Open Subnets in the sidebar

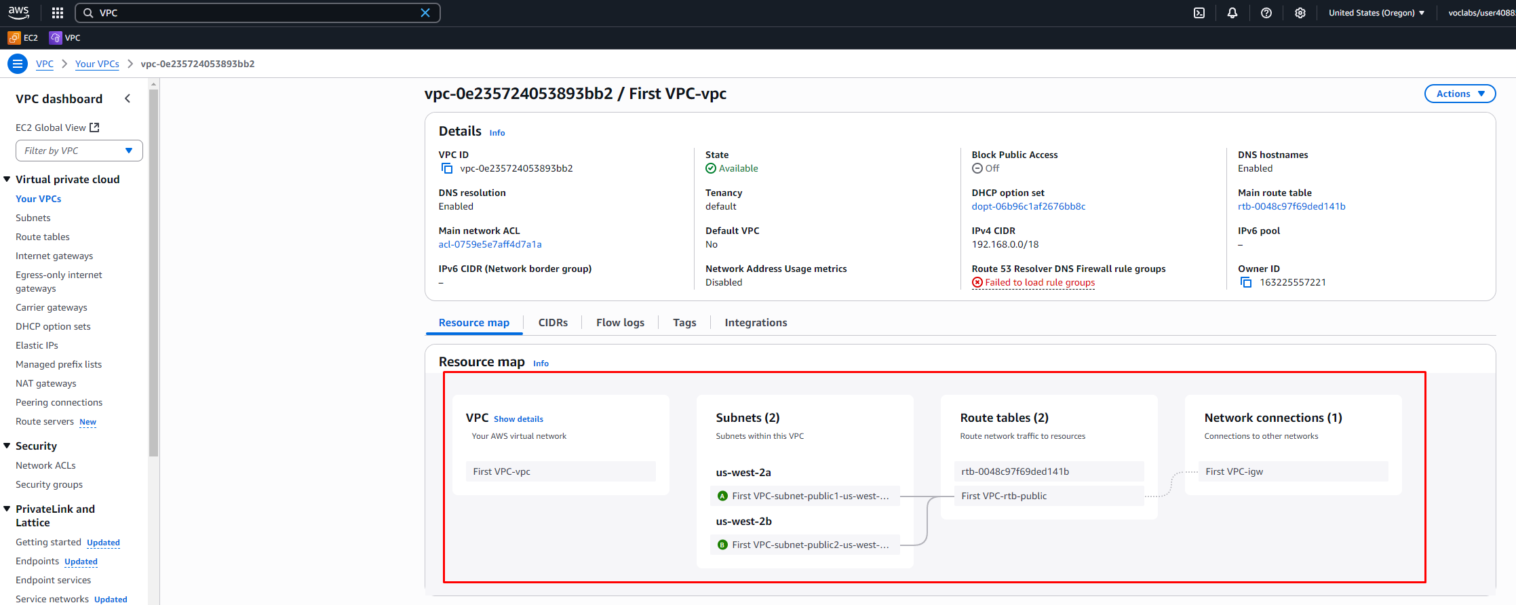(x=33, y=218)
